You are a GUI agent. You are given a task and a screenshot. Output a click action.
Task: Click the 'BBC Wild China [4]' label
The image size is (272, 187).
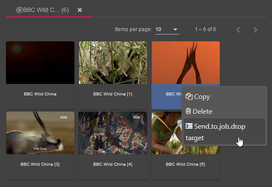click(113, 164)
